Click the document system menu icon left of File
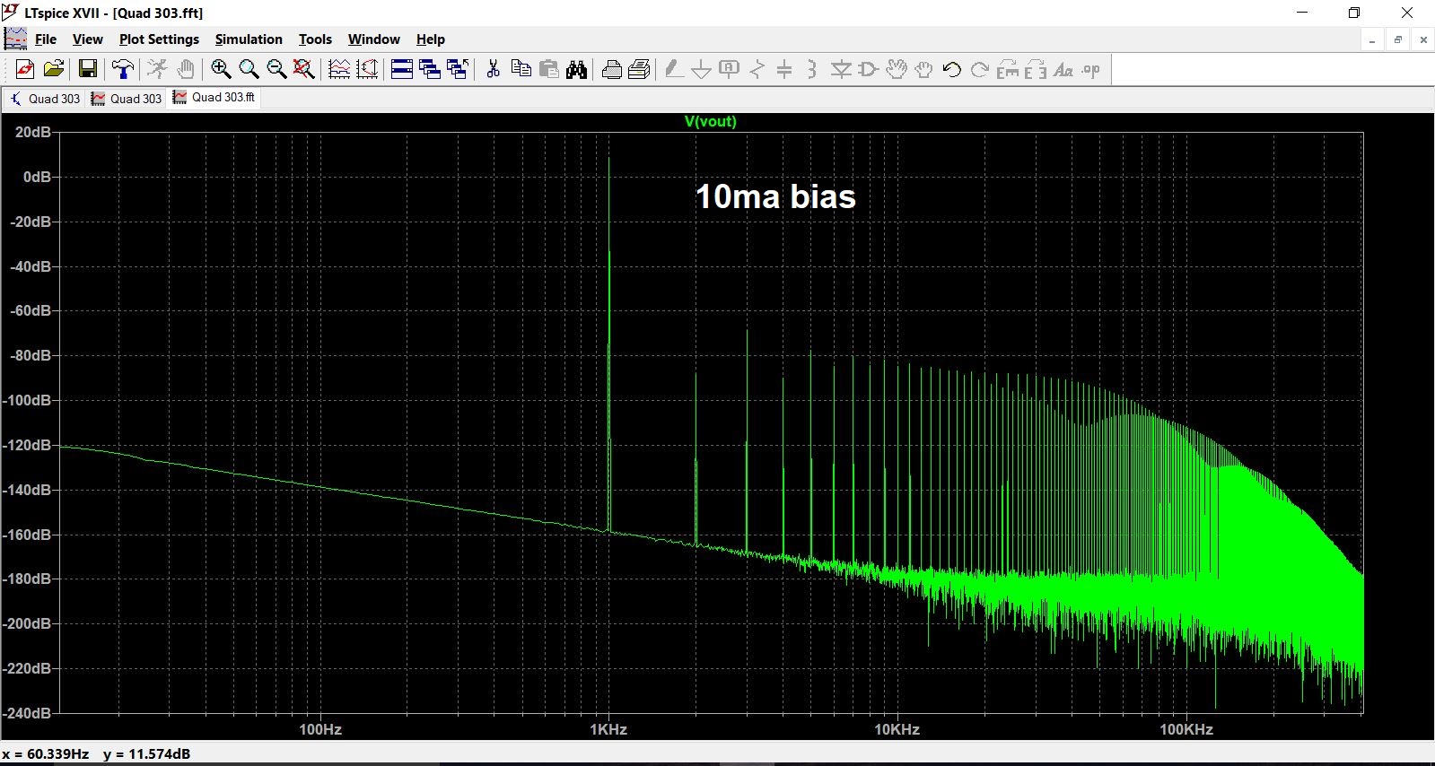 coord(15,39)
